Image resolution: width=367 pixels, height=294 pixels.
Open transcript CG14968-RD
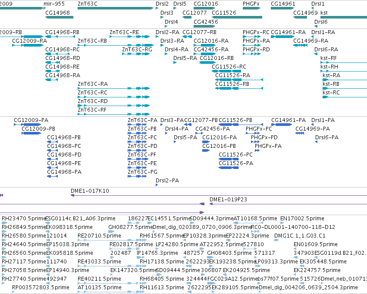(x=53, y=63)
